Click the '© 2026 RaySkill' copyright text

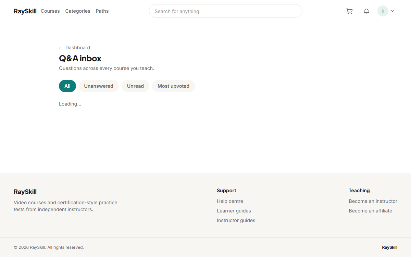click(49, 247)
